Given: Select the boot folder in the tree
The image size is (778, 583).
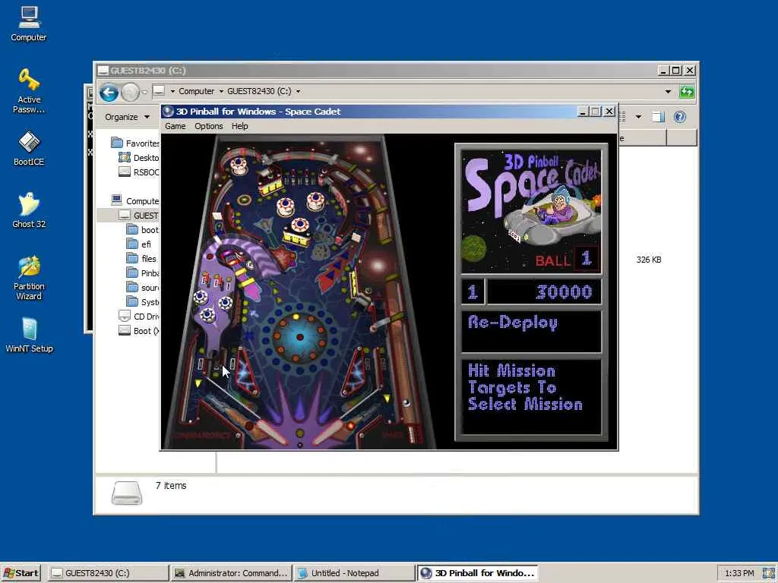Looking at the screenshot, I should tap(142, 229).
